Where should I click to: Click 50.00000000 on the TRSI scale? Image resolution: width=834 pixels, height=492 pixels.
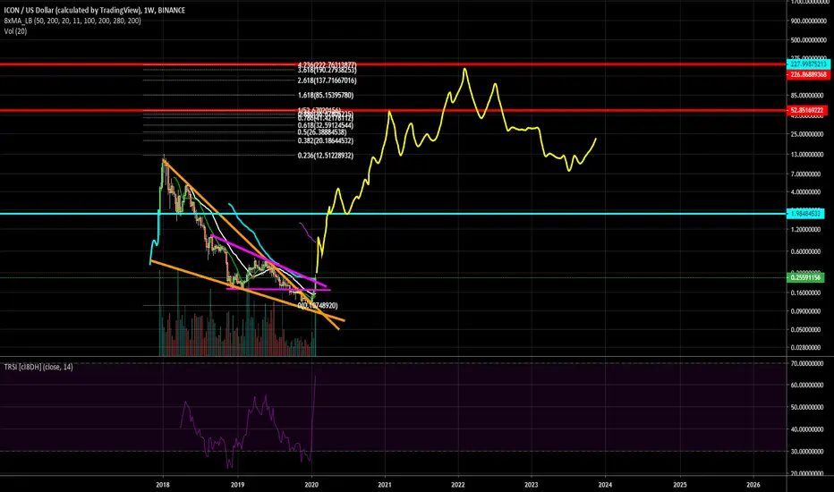(x=807, y=407)
